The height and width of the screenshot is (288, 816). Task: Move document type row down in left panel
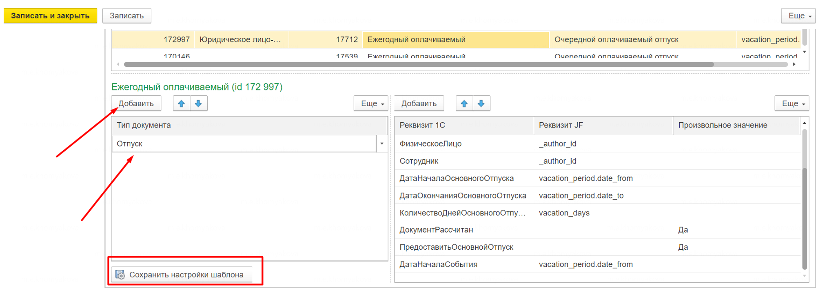tap(198, 103)
